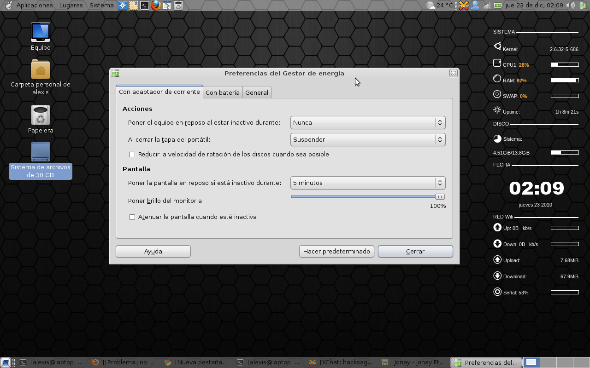Open the Lugares menu
This screenshot has width=590, height=368.
click(71, 6)
